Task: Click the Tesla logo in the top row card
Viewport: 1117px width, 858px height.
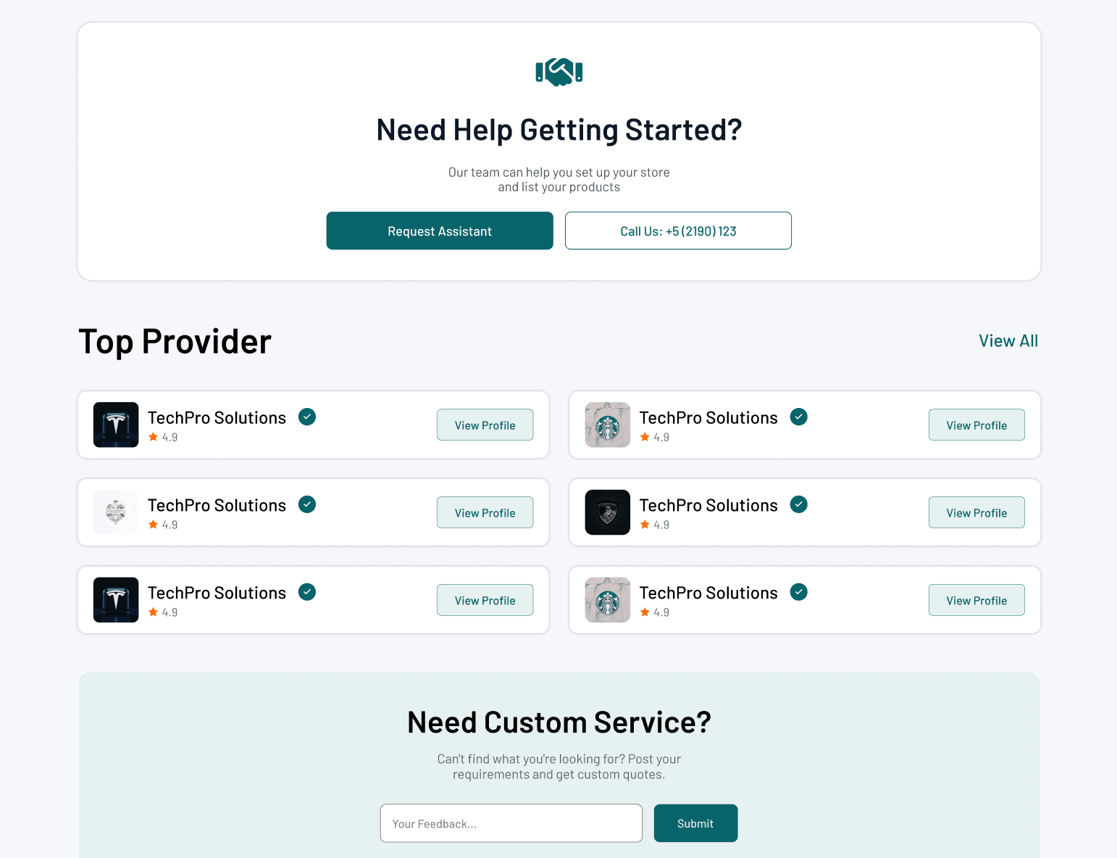Action: tap(116, 425)
